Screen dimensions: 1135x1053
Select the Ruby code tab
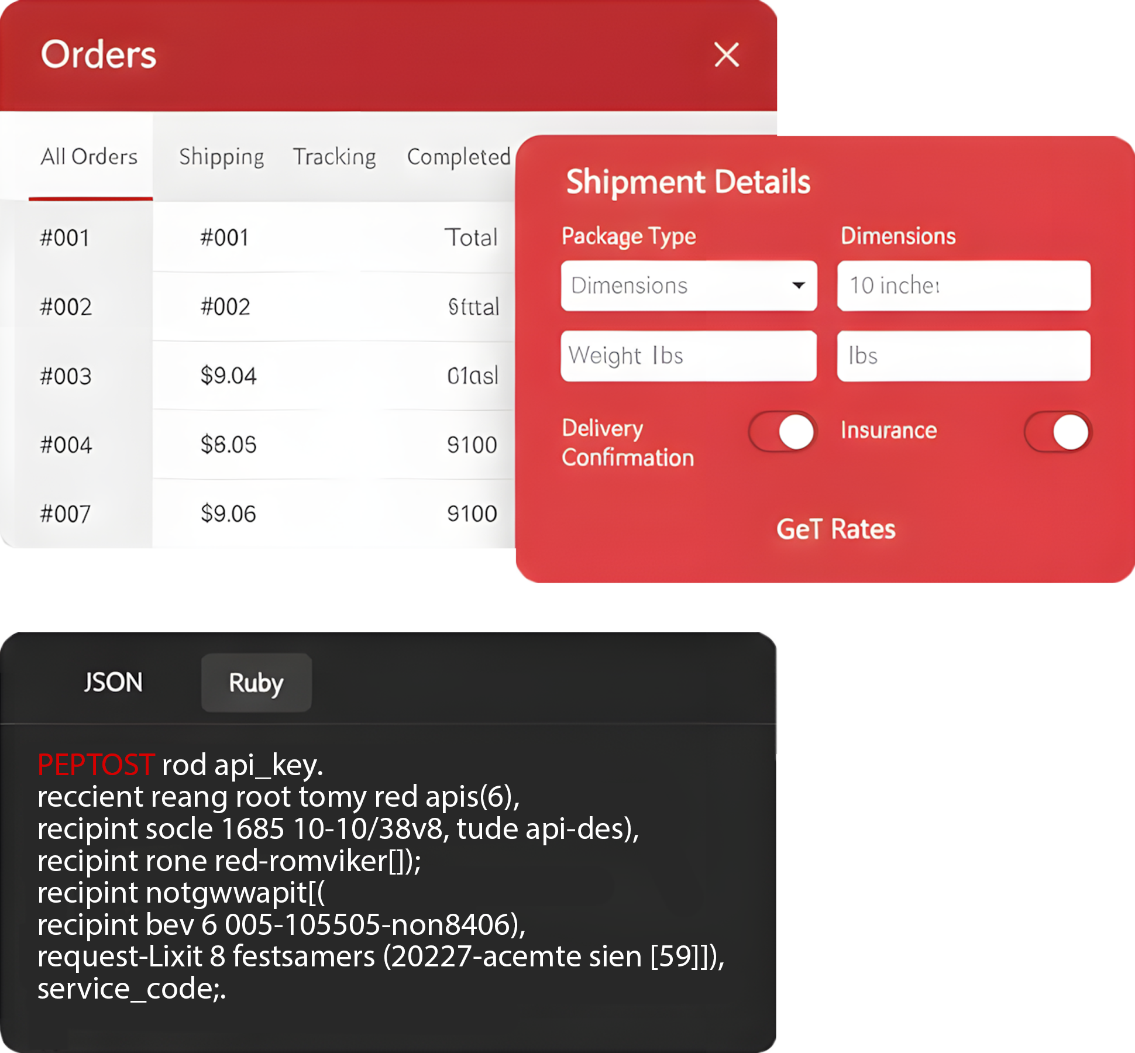point(256,683)
